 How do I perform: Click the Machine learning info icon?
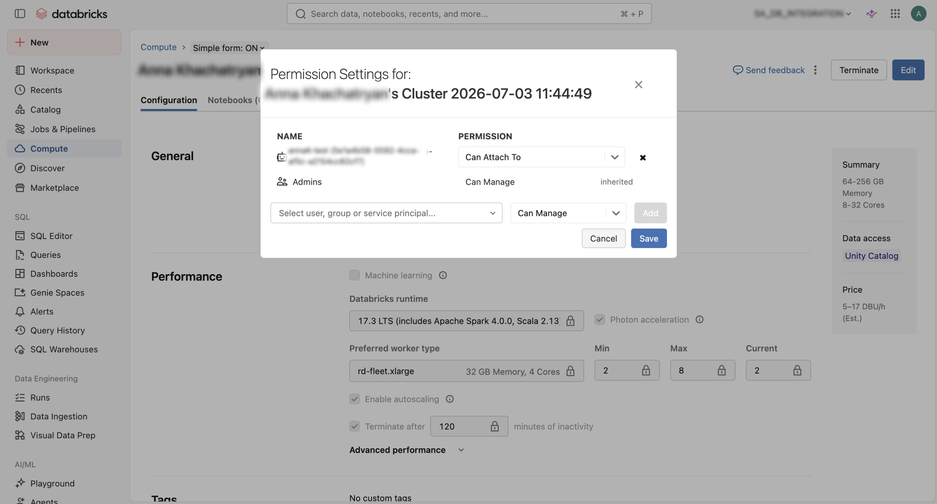click(442, 275)
